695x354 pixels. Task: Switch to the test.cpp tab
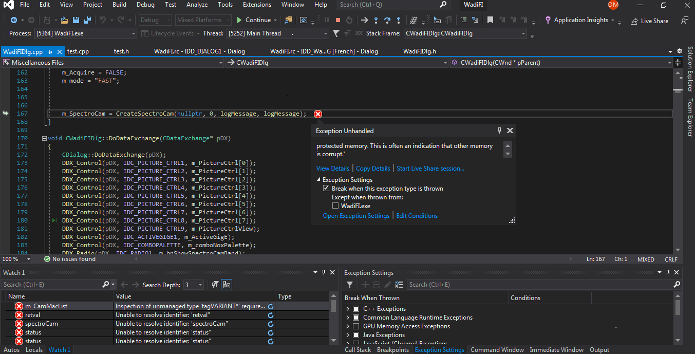pyautogui.click(x=78, y=51)
